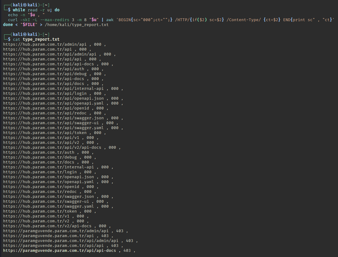Click the first (kali㉿kali)-[~] prompt
The height and width of the screenshot is (257, 338).
(27, 5)
